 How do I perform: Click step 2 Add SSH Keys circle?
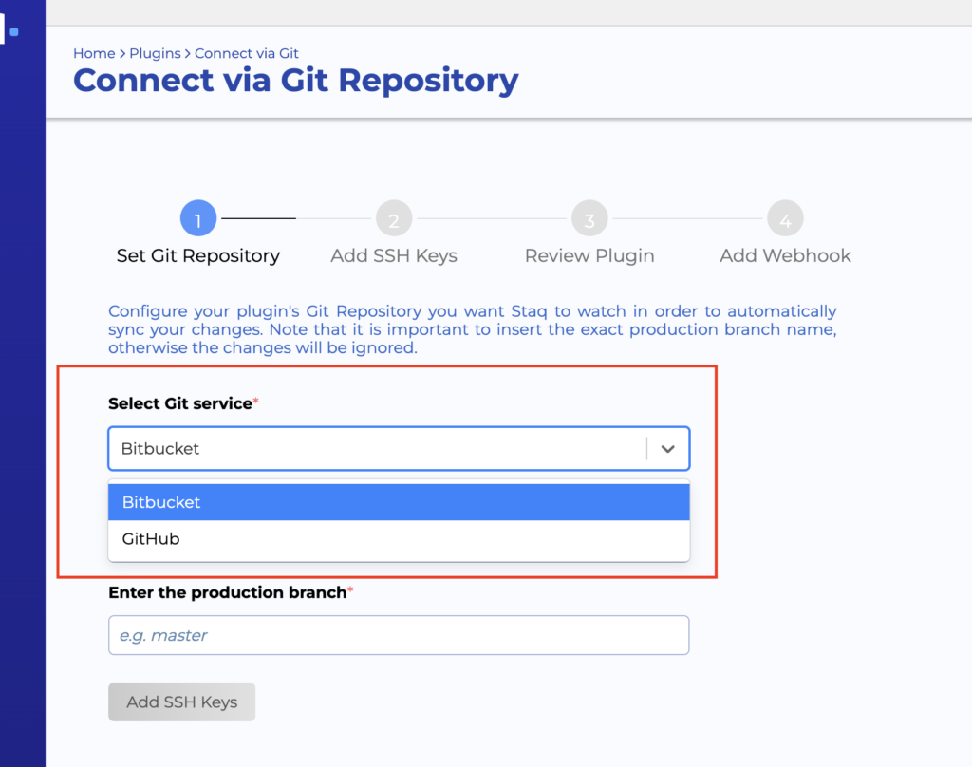pyautogui.click(x=394, y=217)
